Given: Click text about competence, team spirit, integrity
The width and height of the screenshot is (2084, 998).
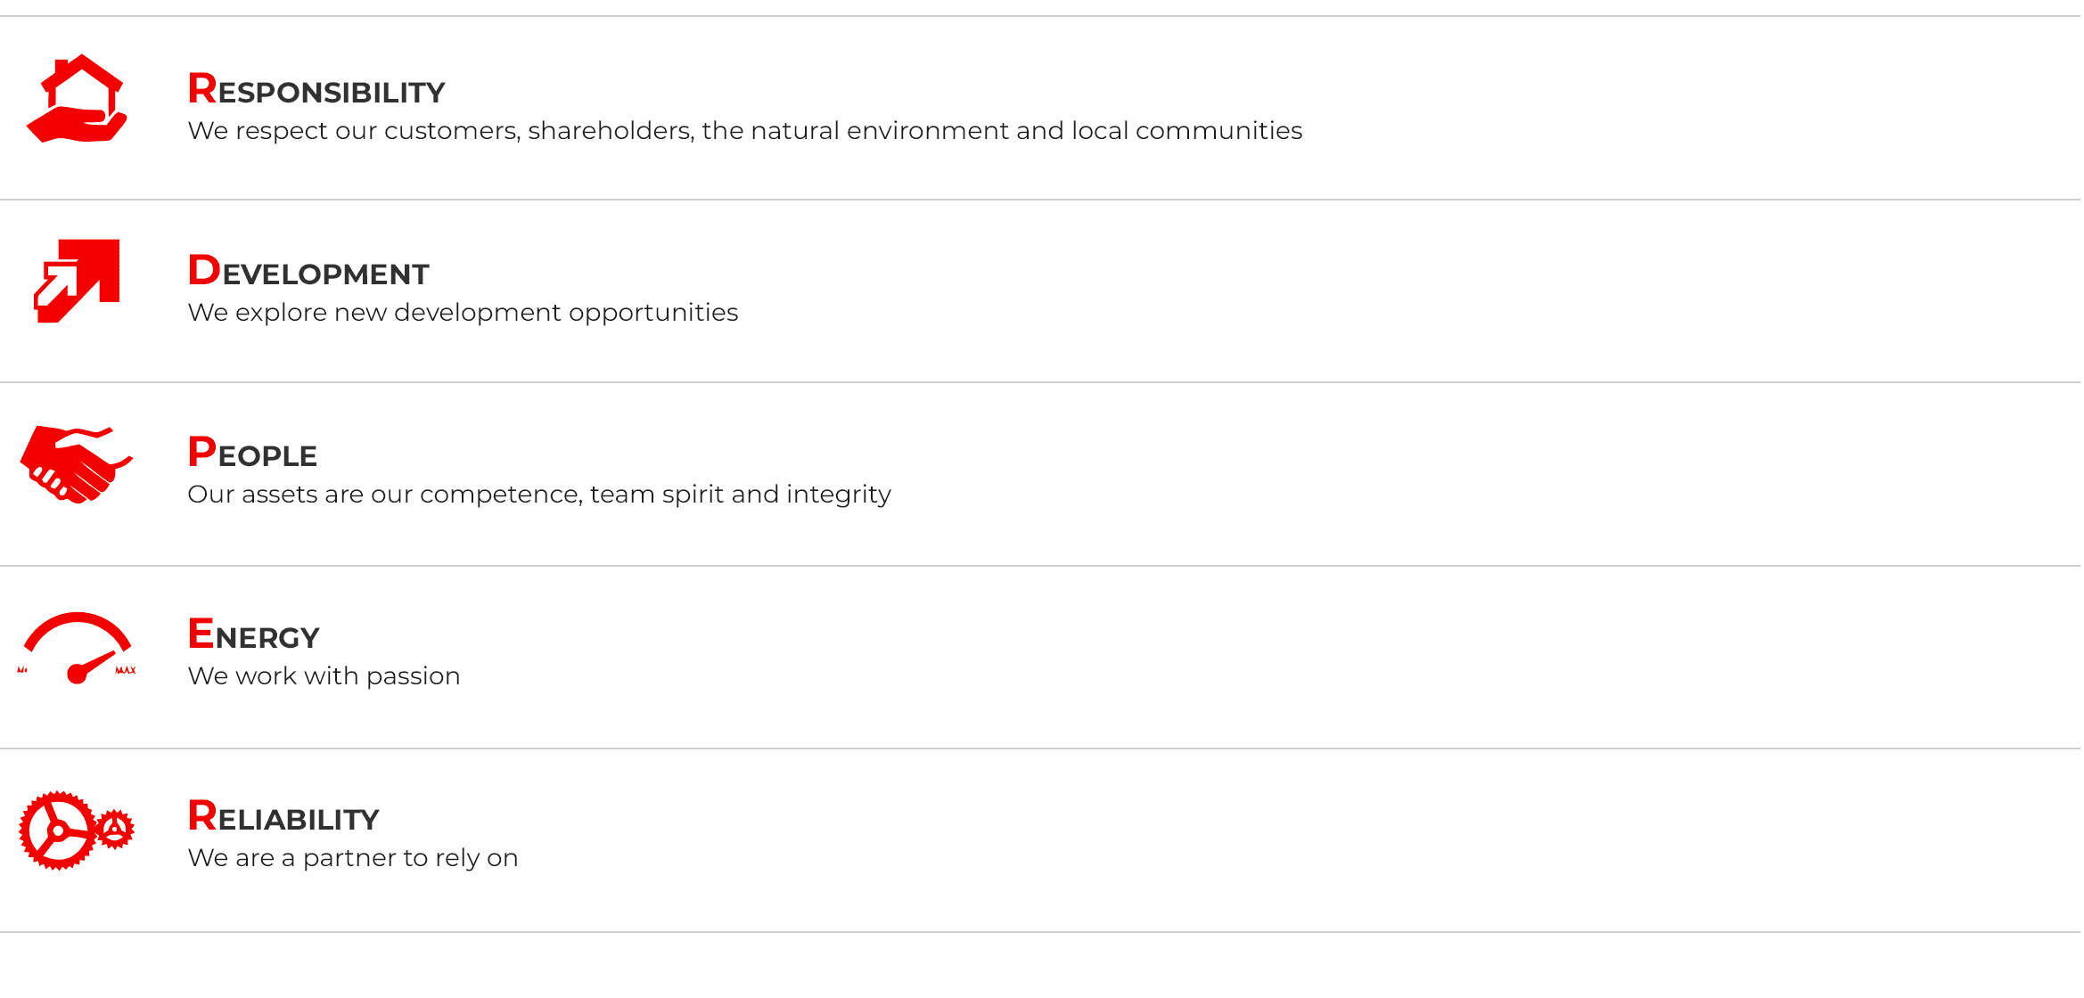Looking at the screenshot, I should (x=539, y=495).
